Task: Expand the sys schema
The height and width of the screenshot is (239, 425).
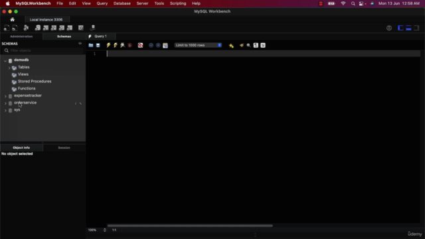Action: (5, 110)
